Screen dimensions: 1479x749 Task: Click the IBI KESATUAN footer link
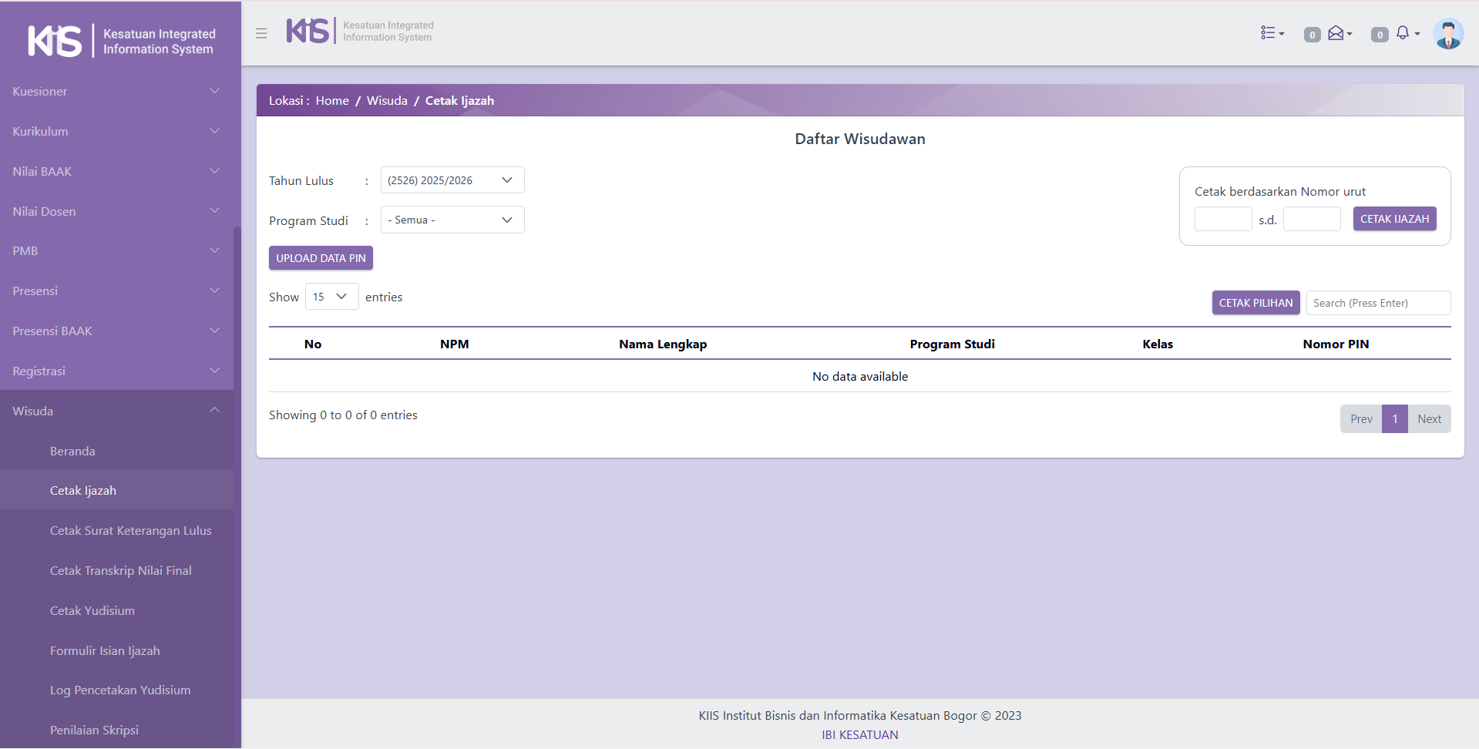coord(859,734)
